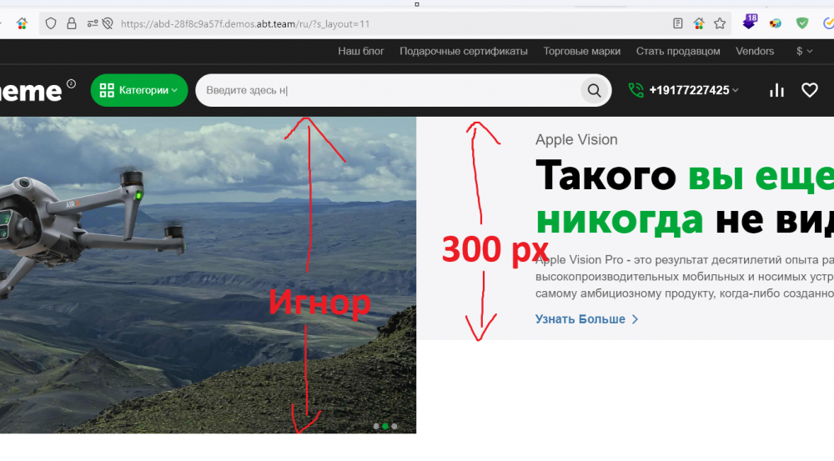Open Подарочные сертификаты menu link
Viewport: 834px width, 461px height.
pyautogui.click(x=463, y=51)
